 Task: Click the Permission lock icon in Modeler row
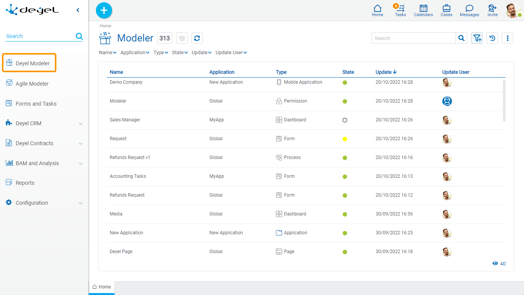click(279, 101)
